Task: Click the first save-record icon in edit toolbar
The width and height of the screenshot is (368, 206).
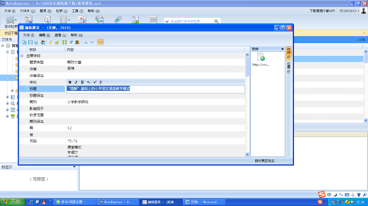Action: [24, 42]
